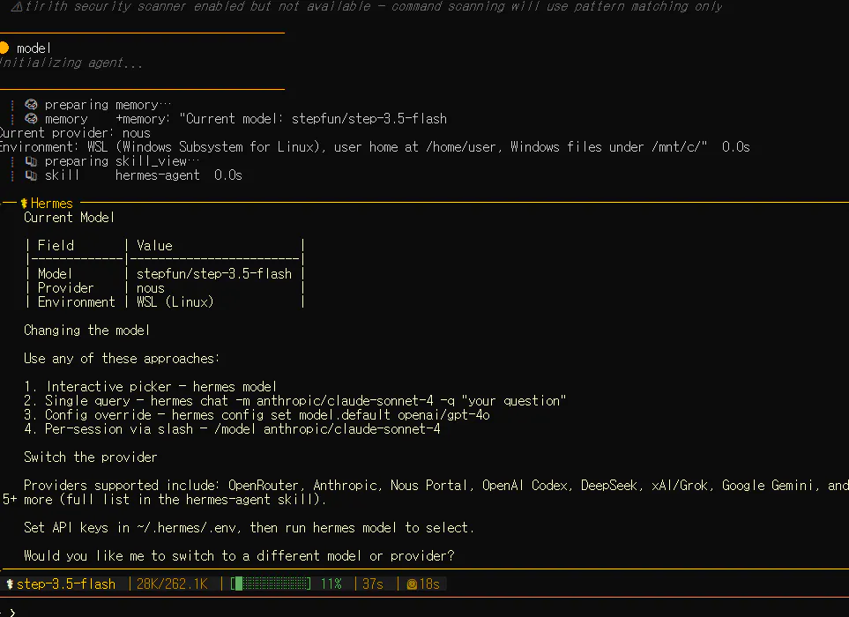Viewport: 849px width, 617px height.
Task: Click '5+ more (full list' continuation line
Action: tap(164, 499)
